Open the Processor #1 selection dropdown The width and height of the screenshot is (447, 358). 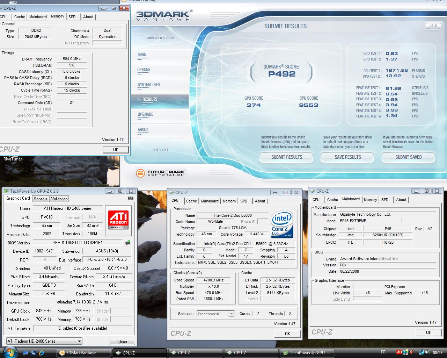(215, 314)
